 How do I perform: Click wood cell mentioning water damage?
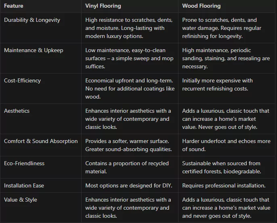click(222, 28)
